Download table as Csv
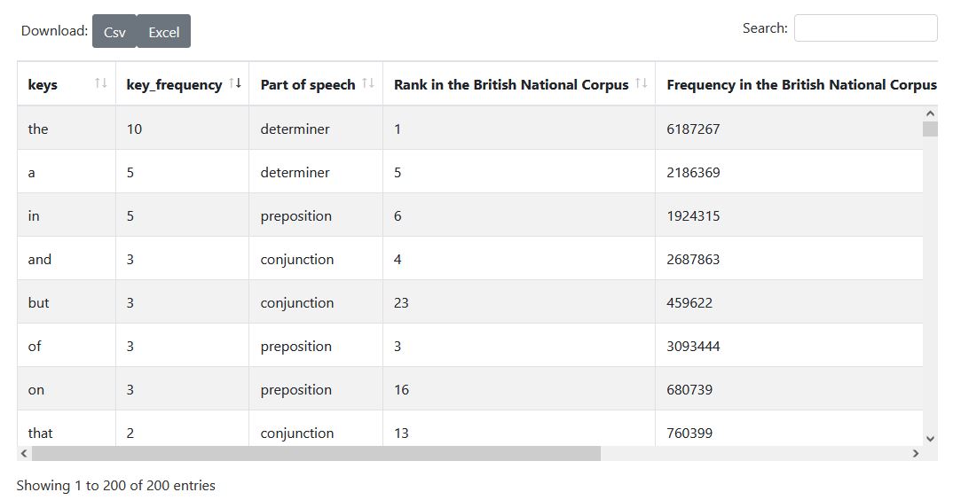 pos(114,32)
